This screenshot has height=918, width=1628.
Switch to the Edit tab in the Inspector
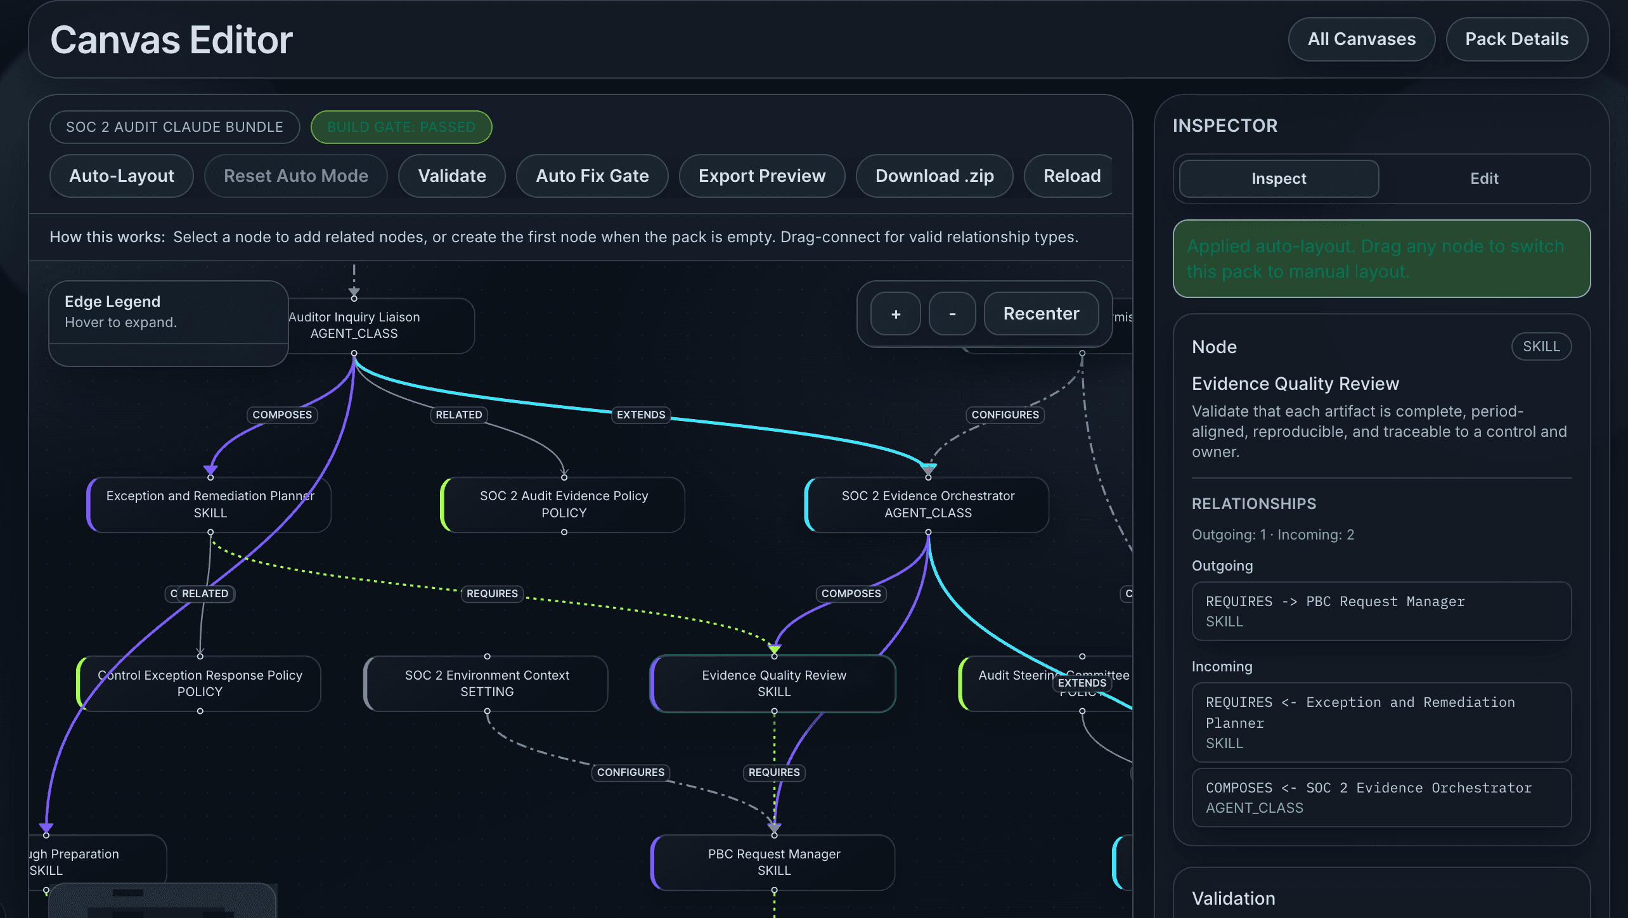pos(1483,178)
